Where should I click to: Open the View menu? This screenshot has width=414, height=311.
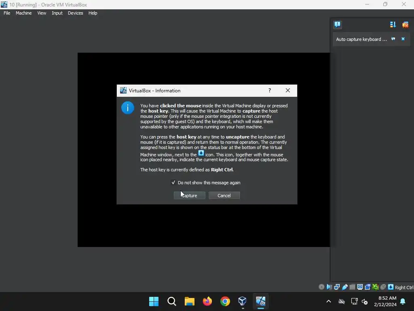pos(42,13)
